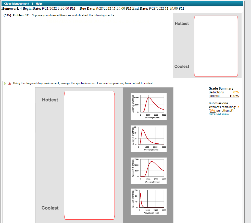Click the Potential 100% value
Viewport: 251px width, 223px height.
pos(235,96)
